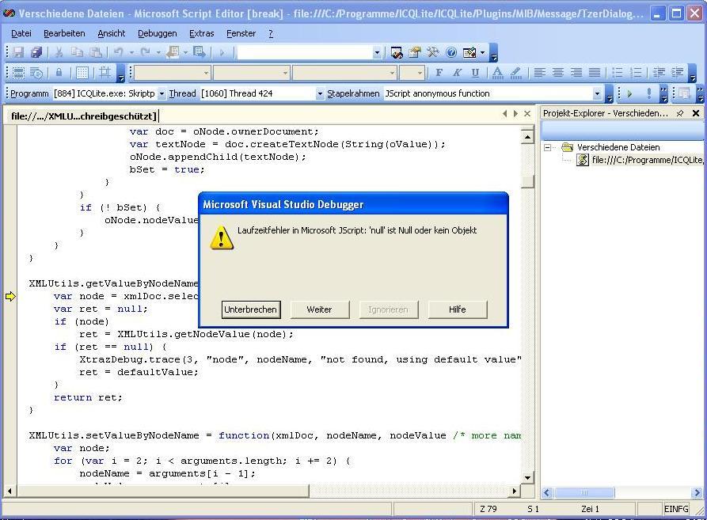Viewport: 707px width, 520px height.
Task: Open the second empty formatting dropdown in the second toolbar
Action: [x=285, y=73]
